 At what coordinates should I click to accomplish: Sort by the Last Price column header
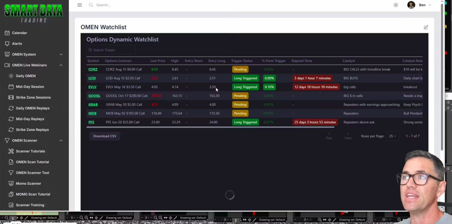[x=158, y=61]
